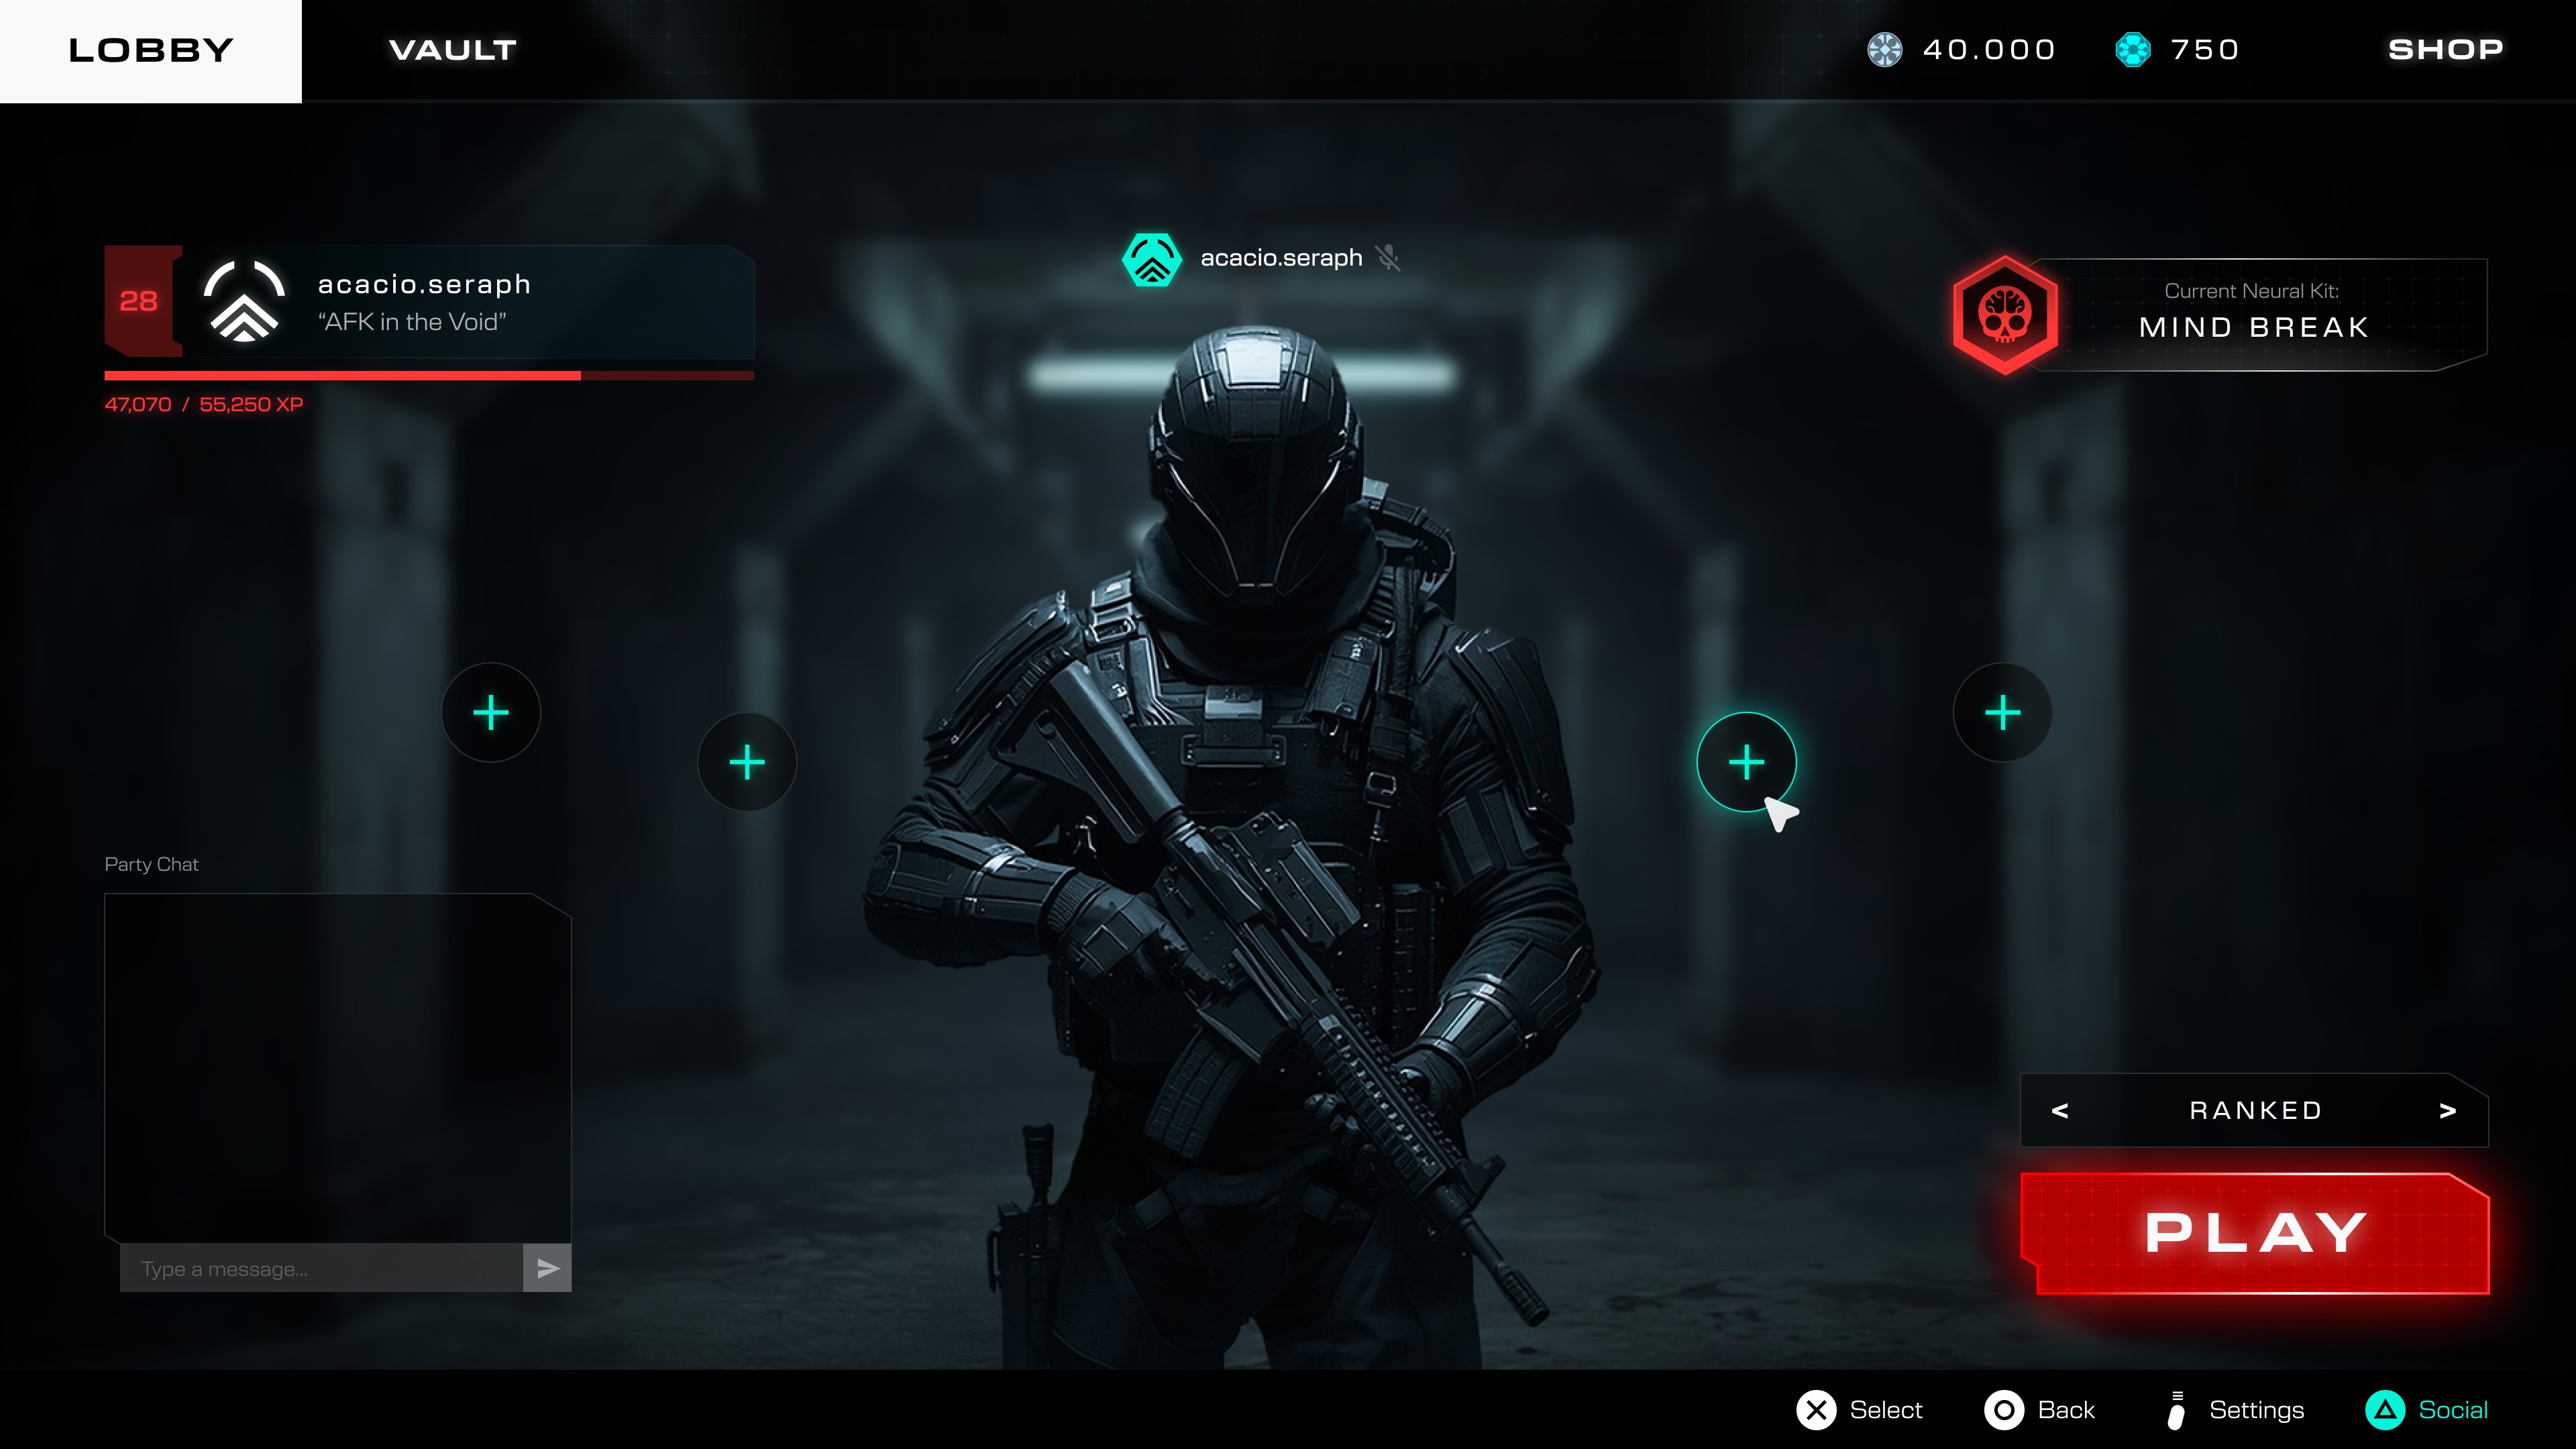The image size is (2576, 1449).
Task: Open the Shop tab
Action: 2445,50
